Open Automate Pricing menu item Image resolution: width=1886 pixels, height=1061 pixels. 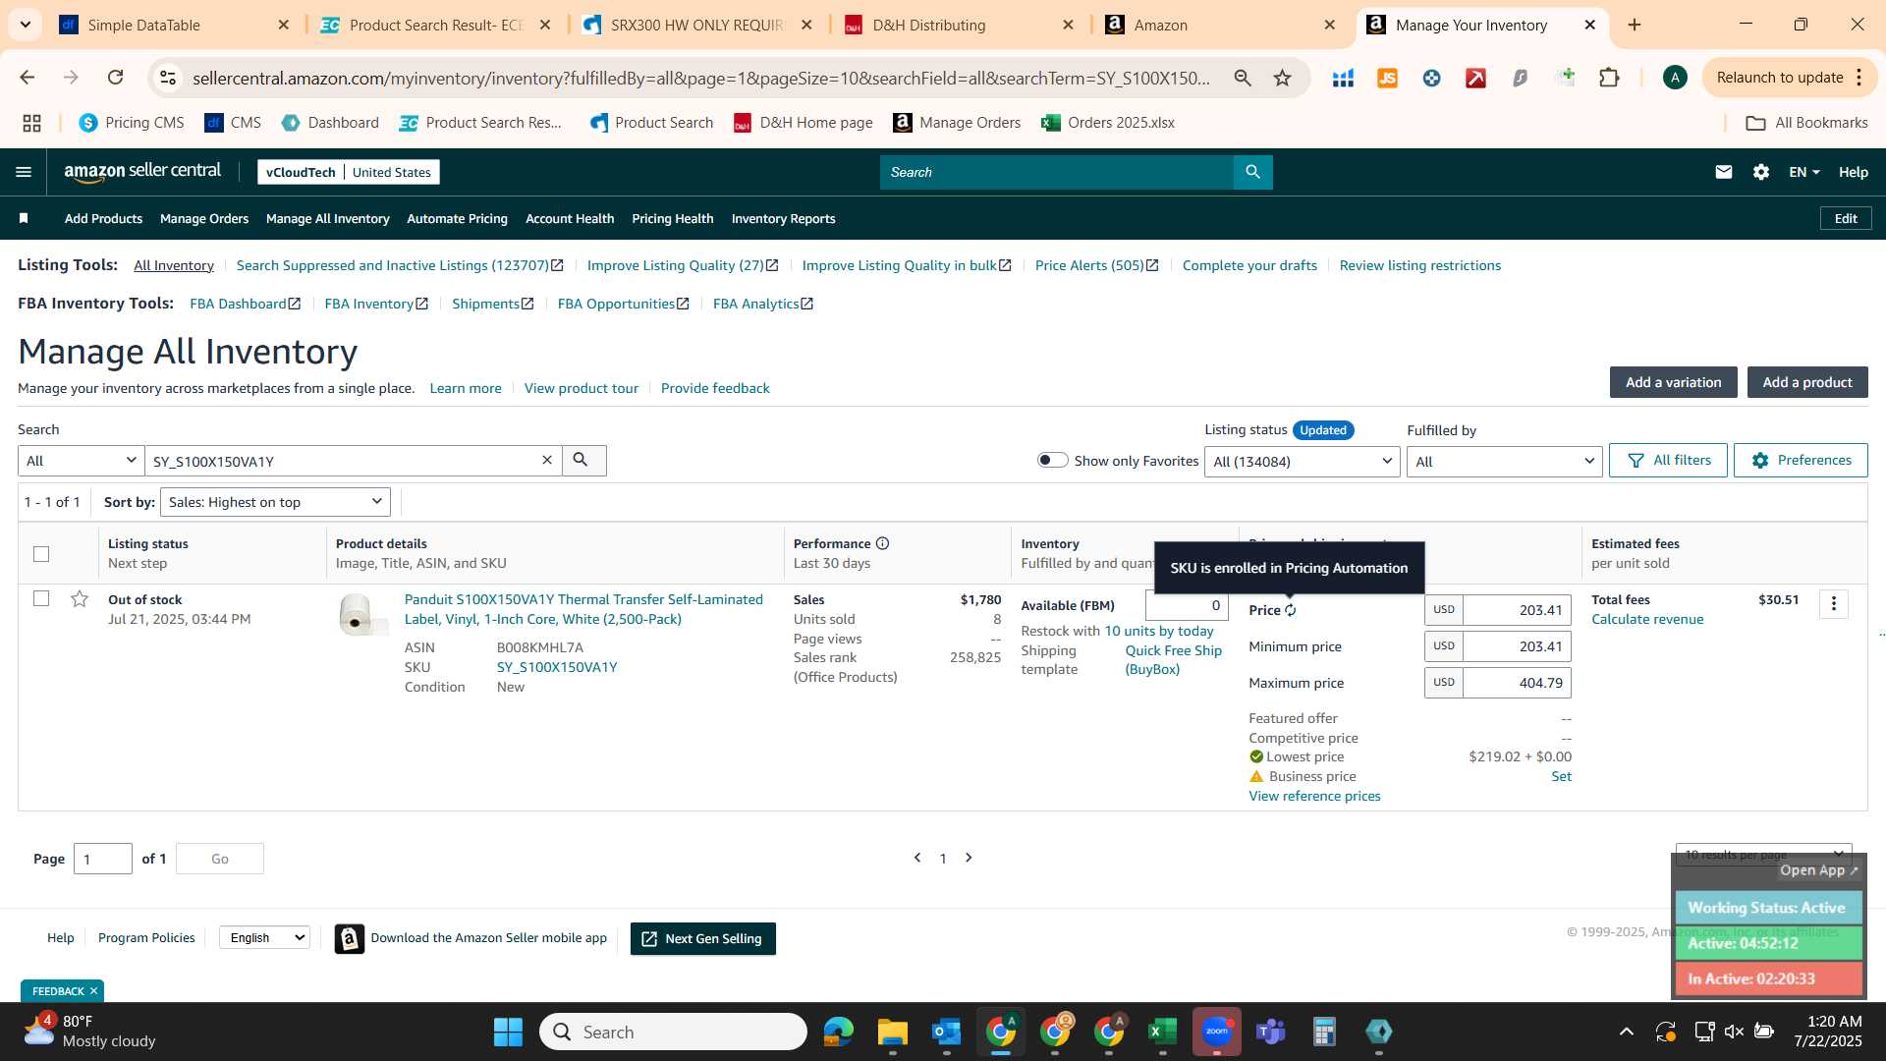[x=457, y=218]
